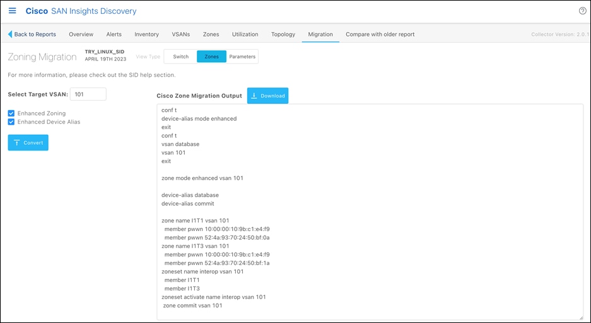Open the Inventory tab
This screenshot has width=591, height=323.
(x=146, y=34)
